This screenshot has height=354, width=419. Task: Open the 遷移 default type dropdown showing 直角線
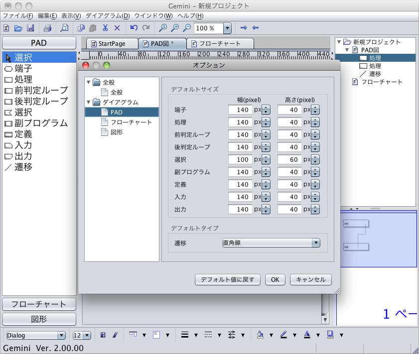point(271,242)
